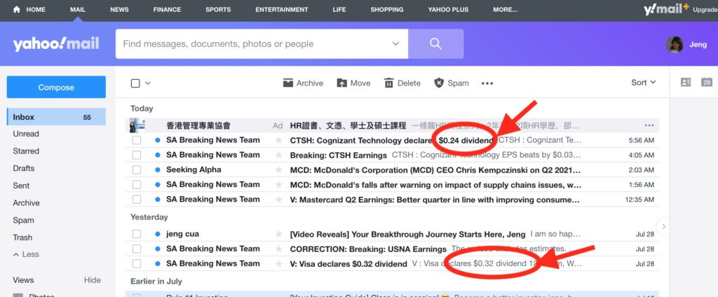Star the Breaking: CTSH Earnings email
The image size is (718, 297).
(x=278, y=155)
